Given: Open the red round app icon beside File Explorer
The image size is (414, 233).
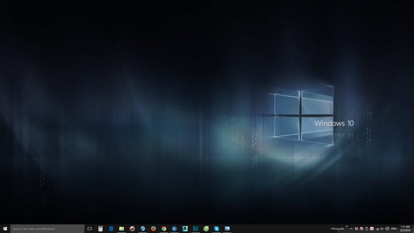Looking at the screenshot, I should tap(132, 229).
